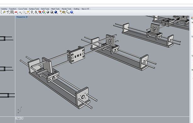The width and height of the screenshot is (193, 123).
Task: Click the dimension bracket icon near Help
Action: 68,12
